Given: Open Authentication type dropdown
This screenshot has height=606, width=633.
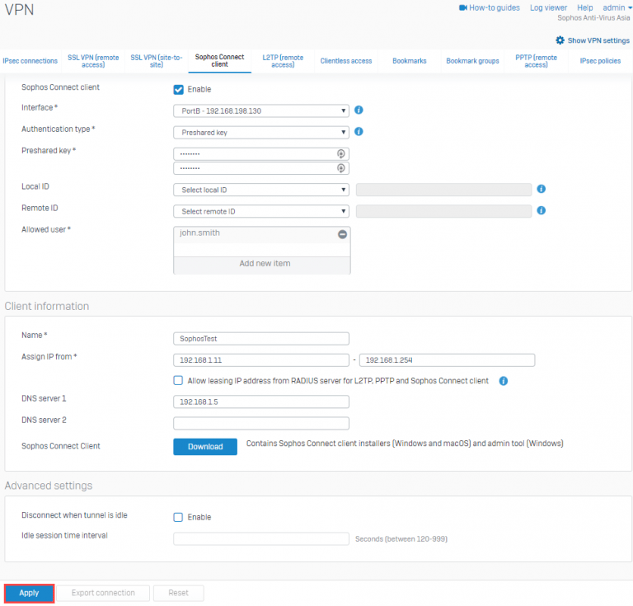Looking at the screenshot, I should click(261, 132).
